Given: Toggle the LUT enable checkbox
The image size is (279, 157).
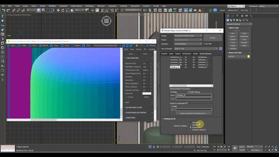Looking at the screenshot, I should click(152, 102).
